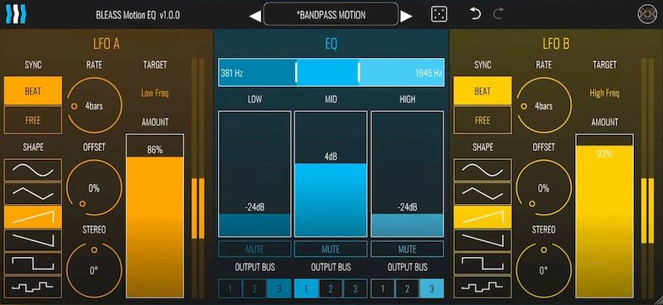Set LOW band output bus to 2
Image resolution: width=663 pixels, height=305 pixels.
point(254,288)
